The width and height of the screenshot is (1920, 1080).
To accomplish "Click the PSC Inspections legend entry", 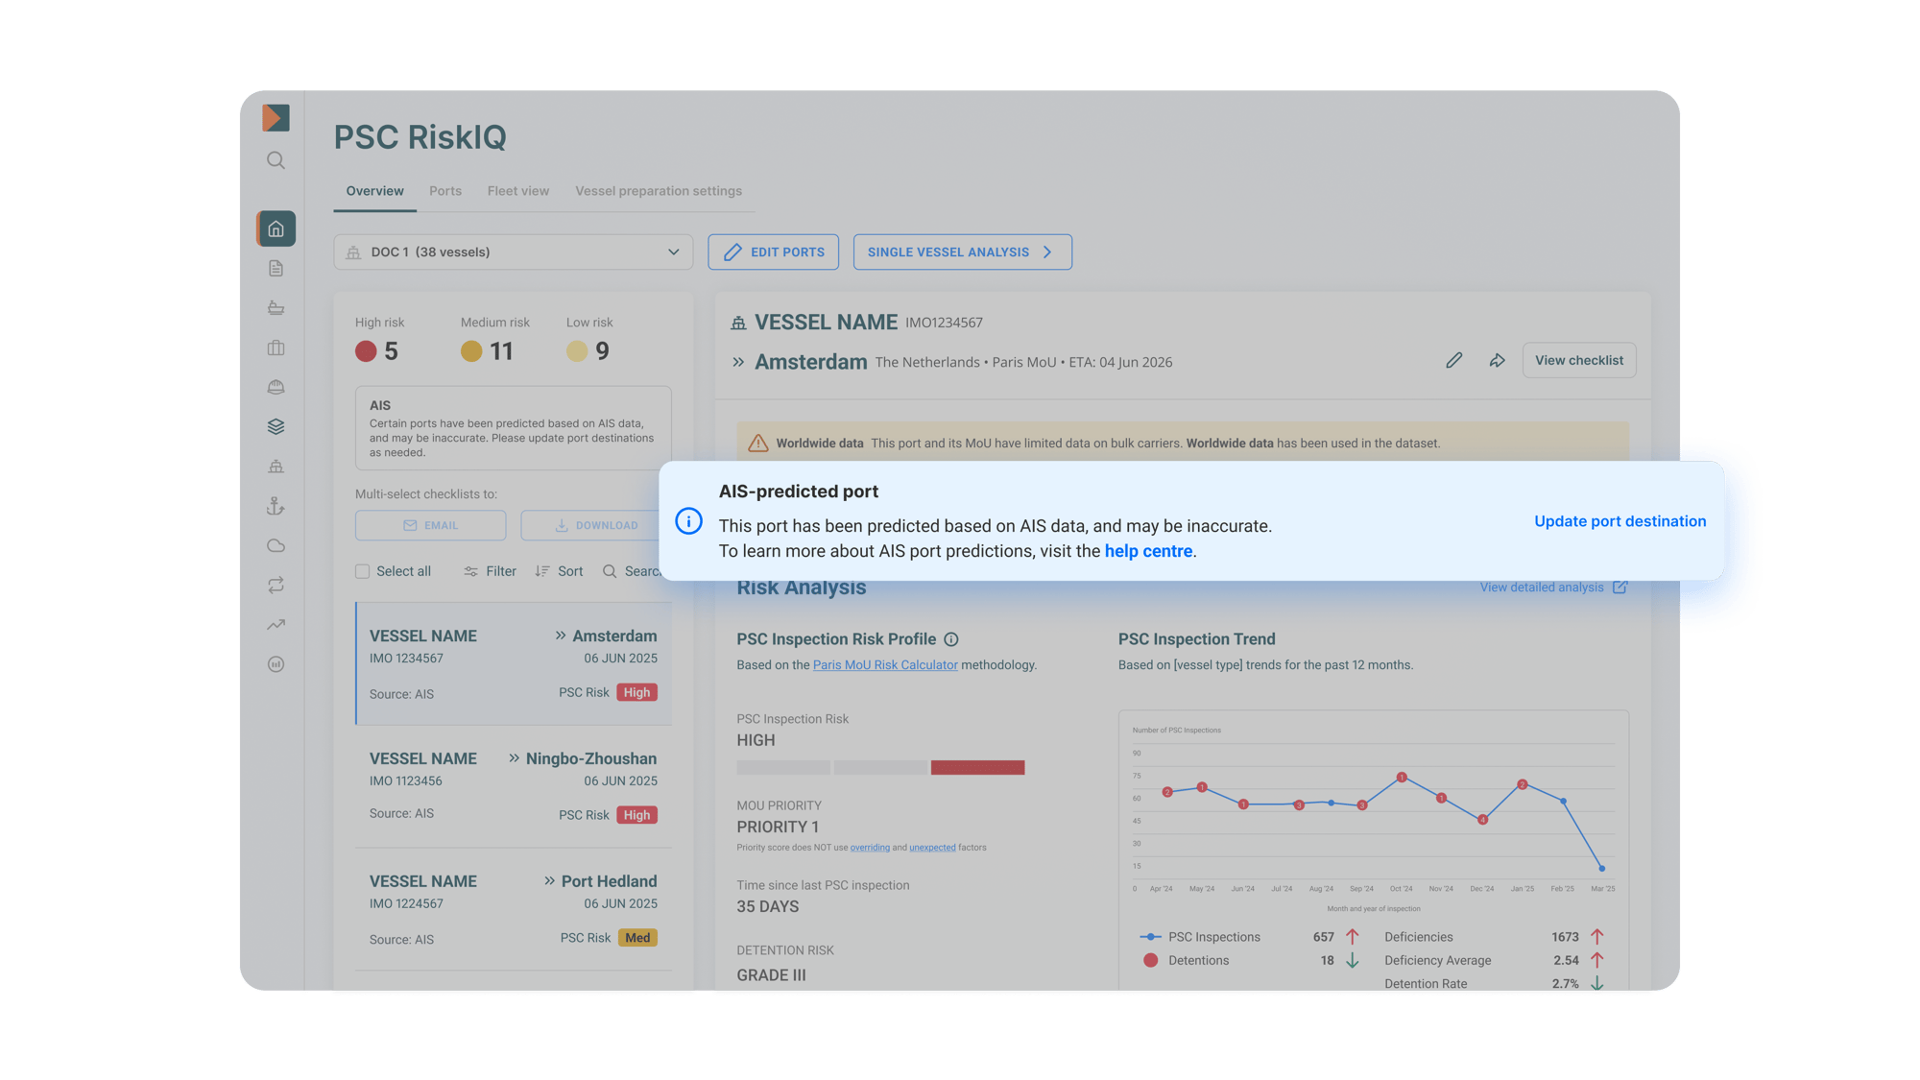I will 1200,937.
